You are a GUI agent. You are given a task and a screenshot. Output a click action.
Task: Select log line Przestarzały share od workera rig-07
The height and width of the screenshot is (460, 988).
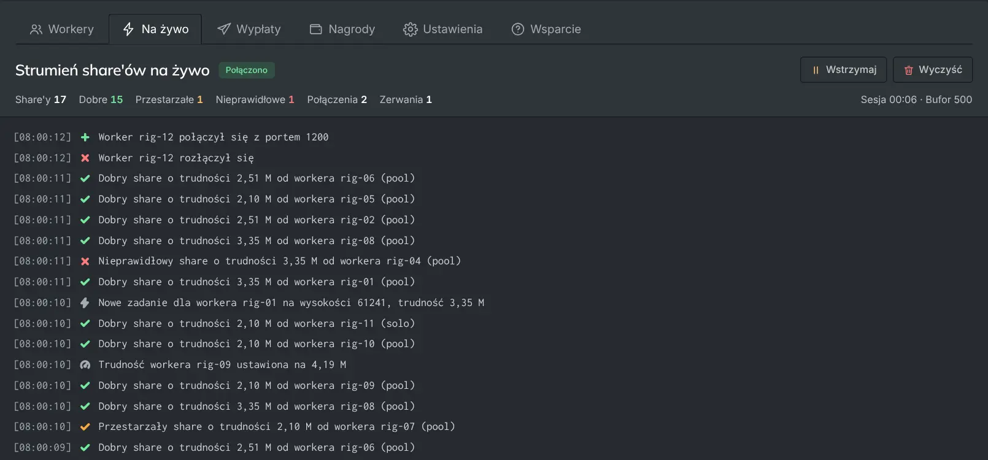[x=494, y=427]
